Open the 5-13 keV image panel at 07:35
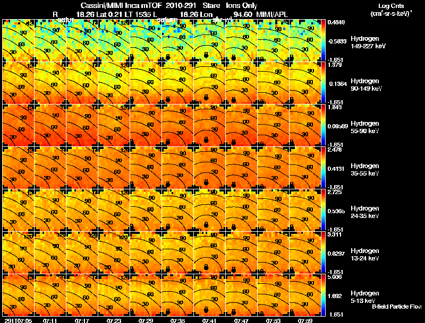Image resolution: width=425 pixels, height=323 pixels. pyautogui.click(x=177, y=295)
